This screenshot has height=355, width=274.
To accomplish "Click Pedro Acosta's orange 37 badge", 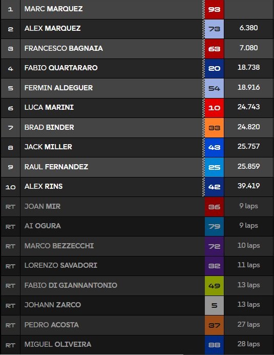I will (214, 325).
